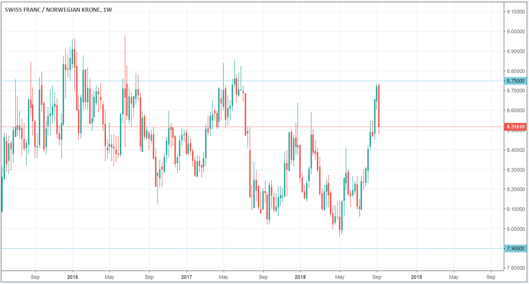Click the 9.00000 price scale value
529x284 pixels.
click(516, 32)
